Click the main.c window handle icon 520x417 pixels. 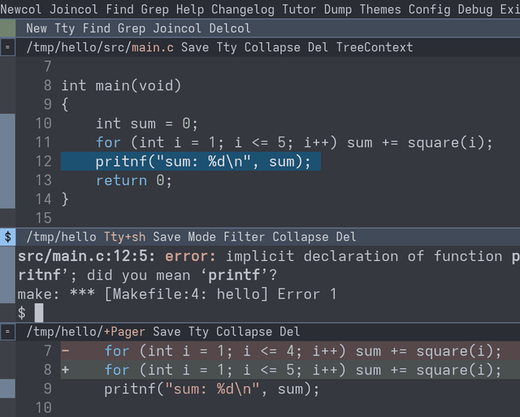[x=7, y=47]
